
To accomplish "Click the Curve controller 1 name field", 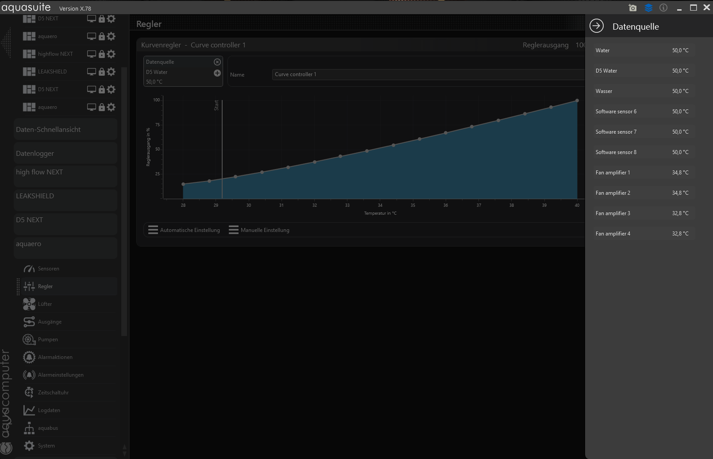I will tap(428, 74).
